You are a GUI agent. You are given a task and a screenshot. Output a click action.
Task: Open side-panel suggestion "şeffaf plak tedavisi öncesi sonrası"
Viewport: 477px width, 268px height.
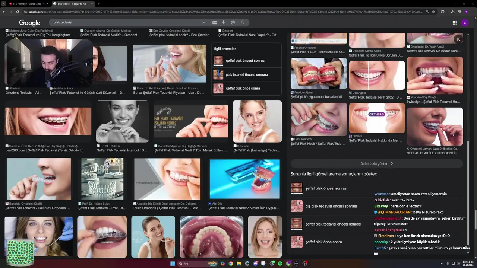[376, 224]
